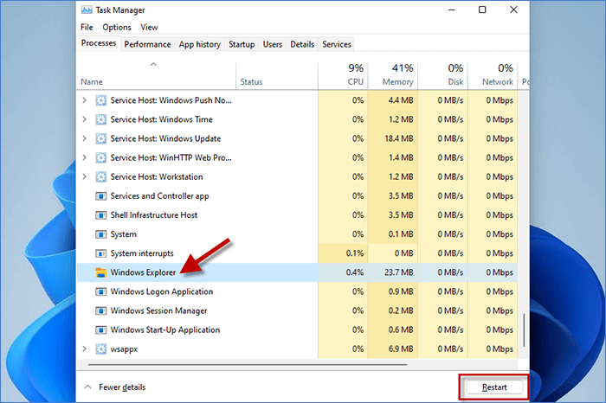The image size is (606, 403).
Task: Click the Windows Logon Application icon
Action: tap(101, 291)
